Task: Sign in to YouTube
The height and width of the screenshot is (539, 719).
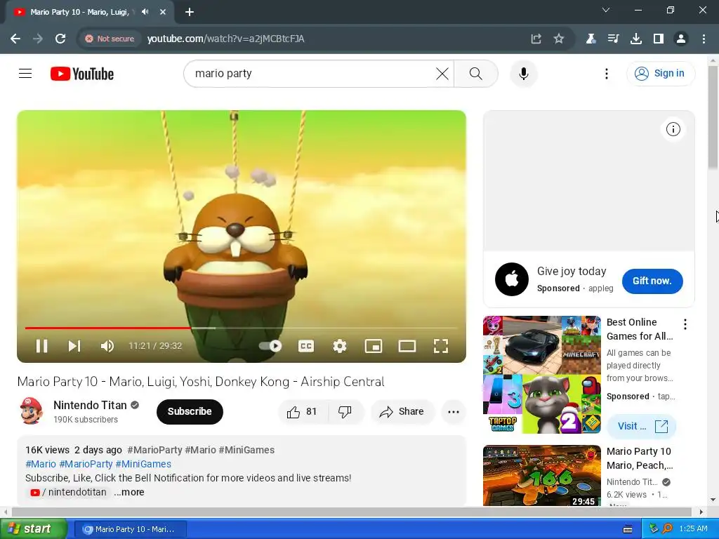Action: [x=660, y=73]
